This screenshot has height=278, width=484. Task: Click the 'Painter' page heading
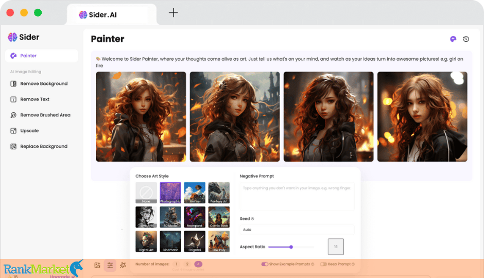pos(108,39)
